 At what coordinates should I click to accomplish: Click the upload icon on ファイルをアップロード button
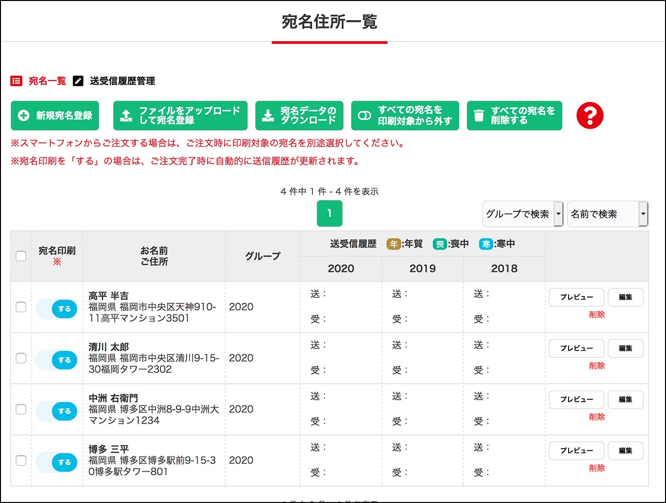pyautogui.click(x=126, y=115)
